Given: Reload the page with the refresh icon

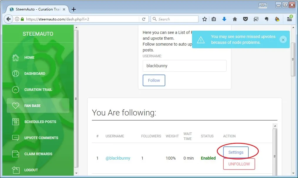Looking at the screenshot, I should tap(144, 19).
